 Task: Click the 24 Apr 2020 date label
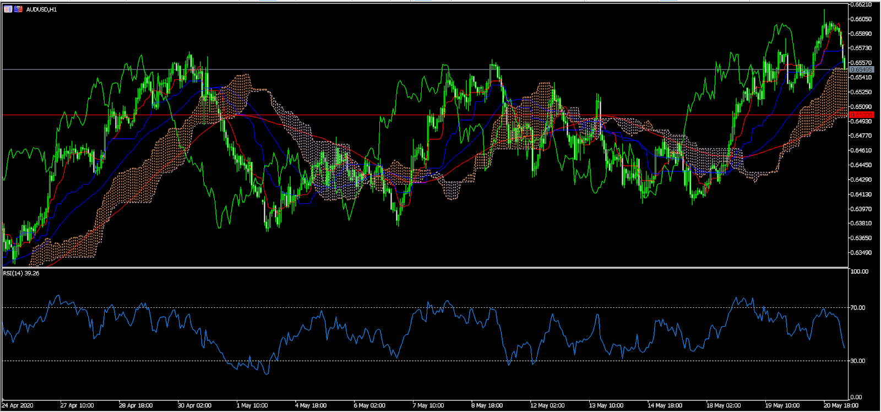(x=18, y=405)
